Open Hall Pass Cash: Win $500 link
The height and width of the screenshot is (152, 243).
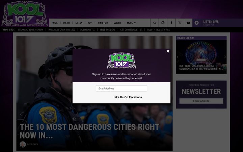tap(62, 30)
